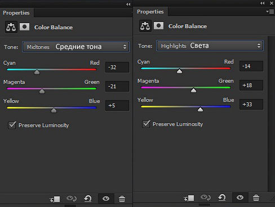Toggle layer visibility eye in the Midtones panel

[106, 199]
